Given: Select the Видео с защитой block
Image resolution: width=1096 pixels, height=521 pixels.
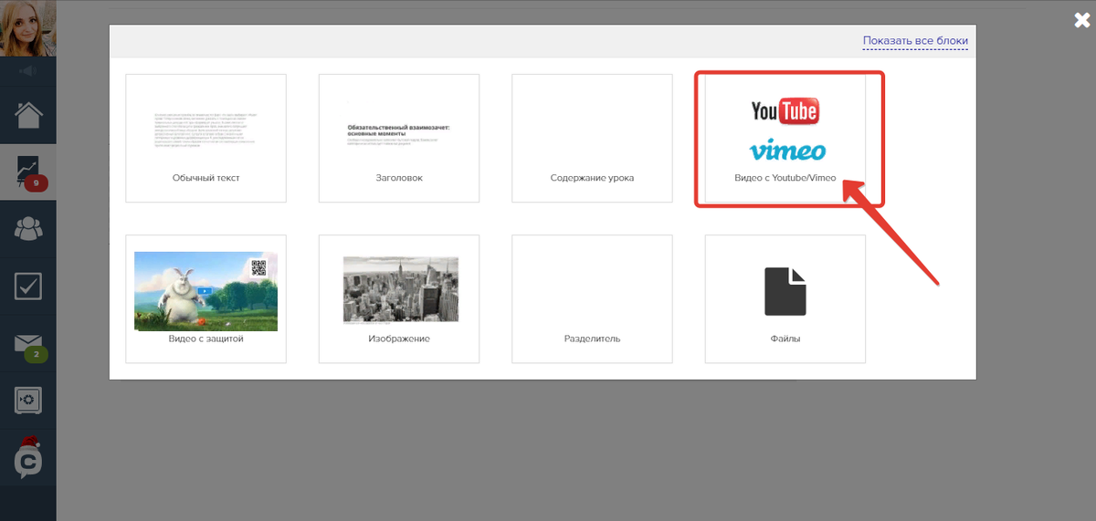Looking at the screenshot, I should (205, 299).
